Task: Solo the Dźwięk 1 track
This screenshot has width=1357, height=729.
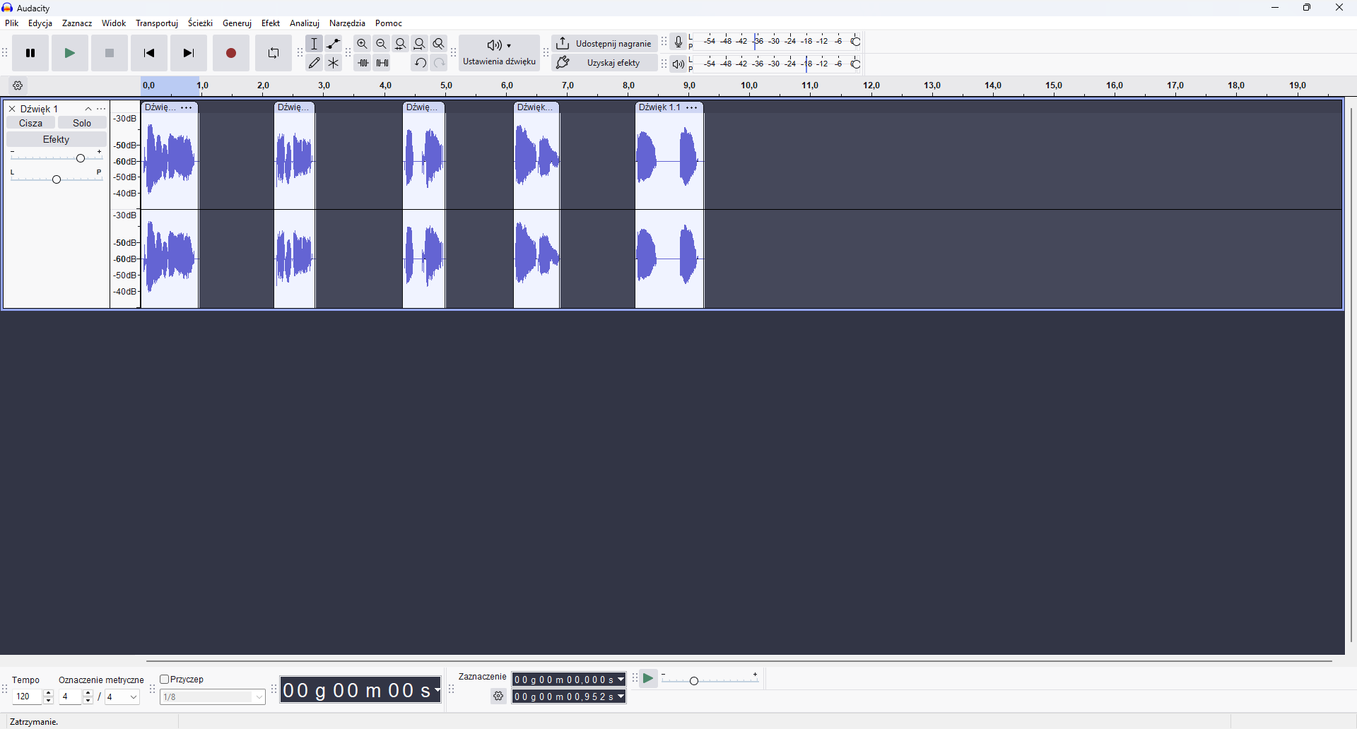Action: tap(82, 122)
